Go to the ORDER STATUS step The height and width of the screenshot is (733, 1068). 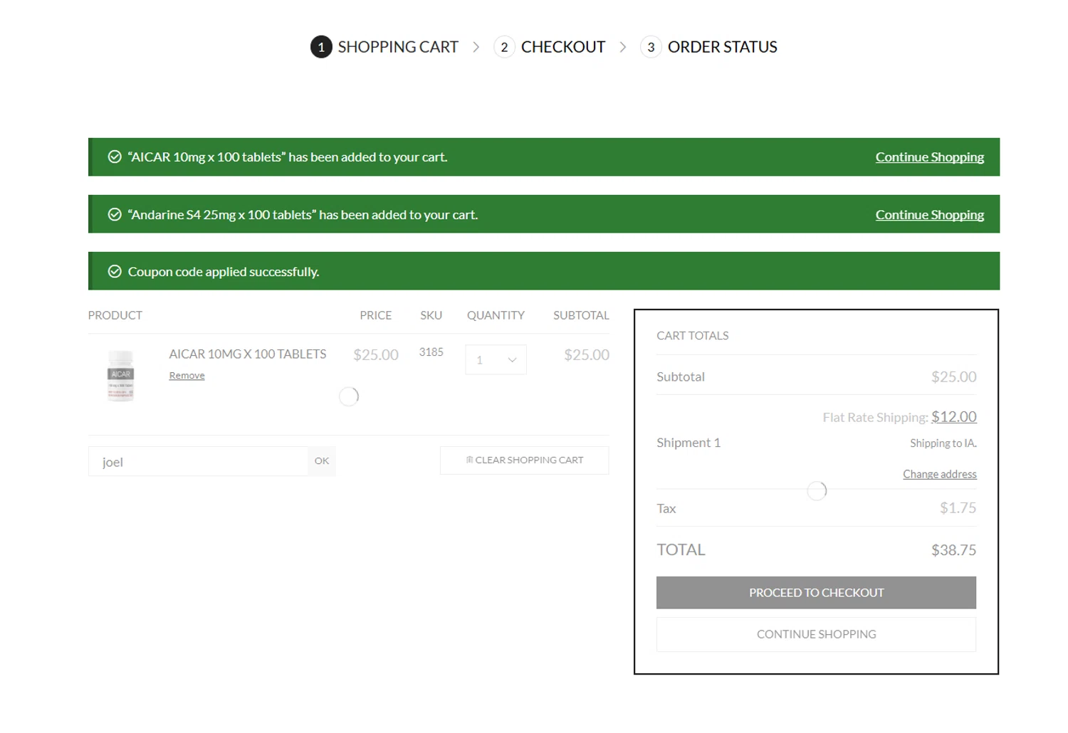pyautogui.click(x=722, y=47)
